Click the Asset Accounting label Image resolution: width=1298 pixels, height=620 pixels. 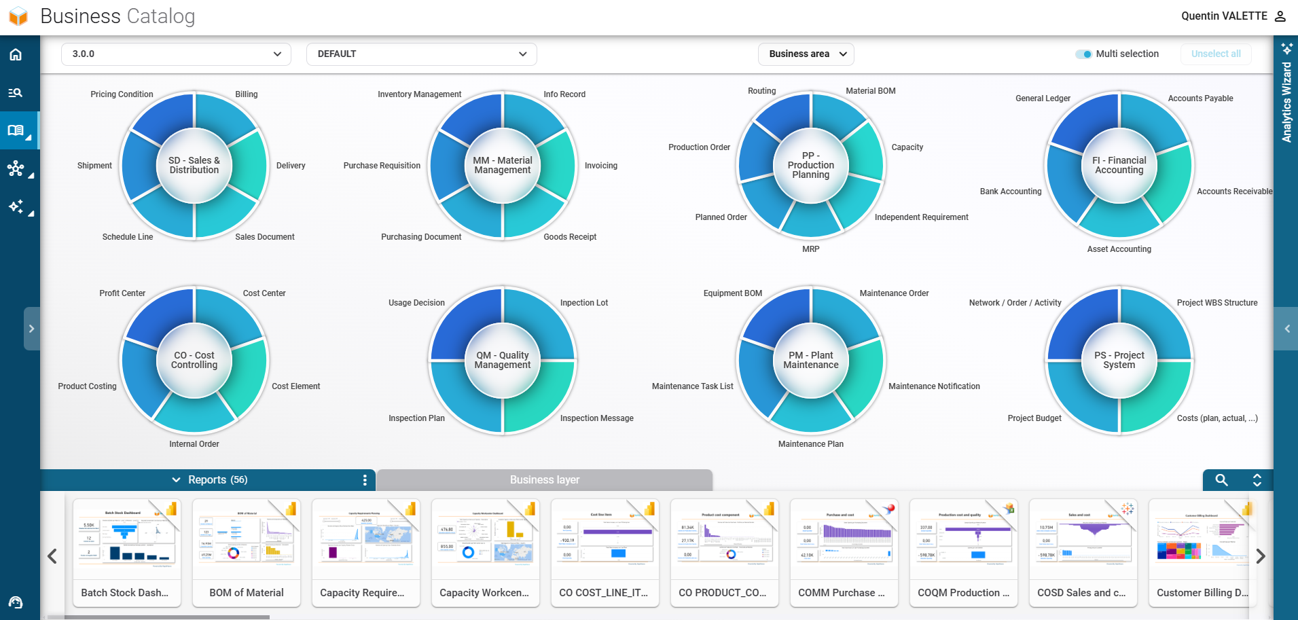pyautogui.click(x=1119, y=249)
